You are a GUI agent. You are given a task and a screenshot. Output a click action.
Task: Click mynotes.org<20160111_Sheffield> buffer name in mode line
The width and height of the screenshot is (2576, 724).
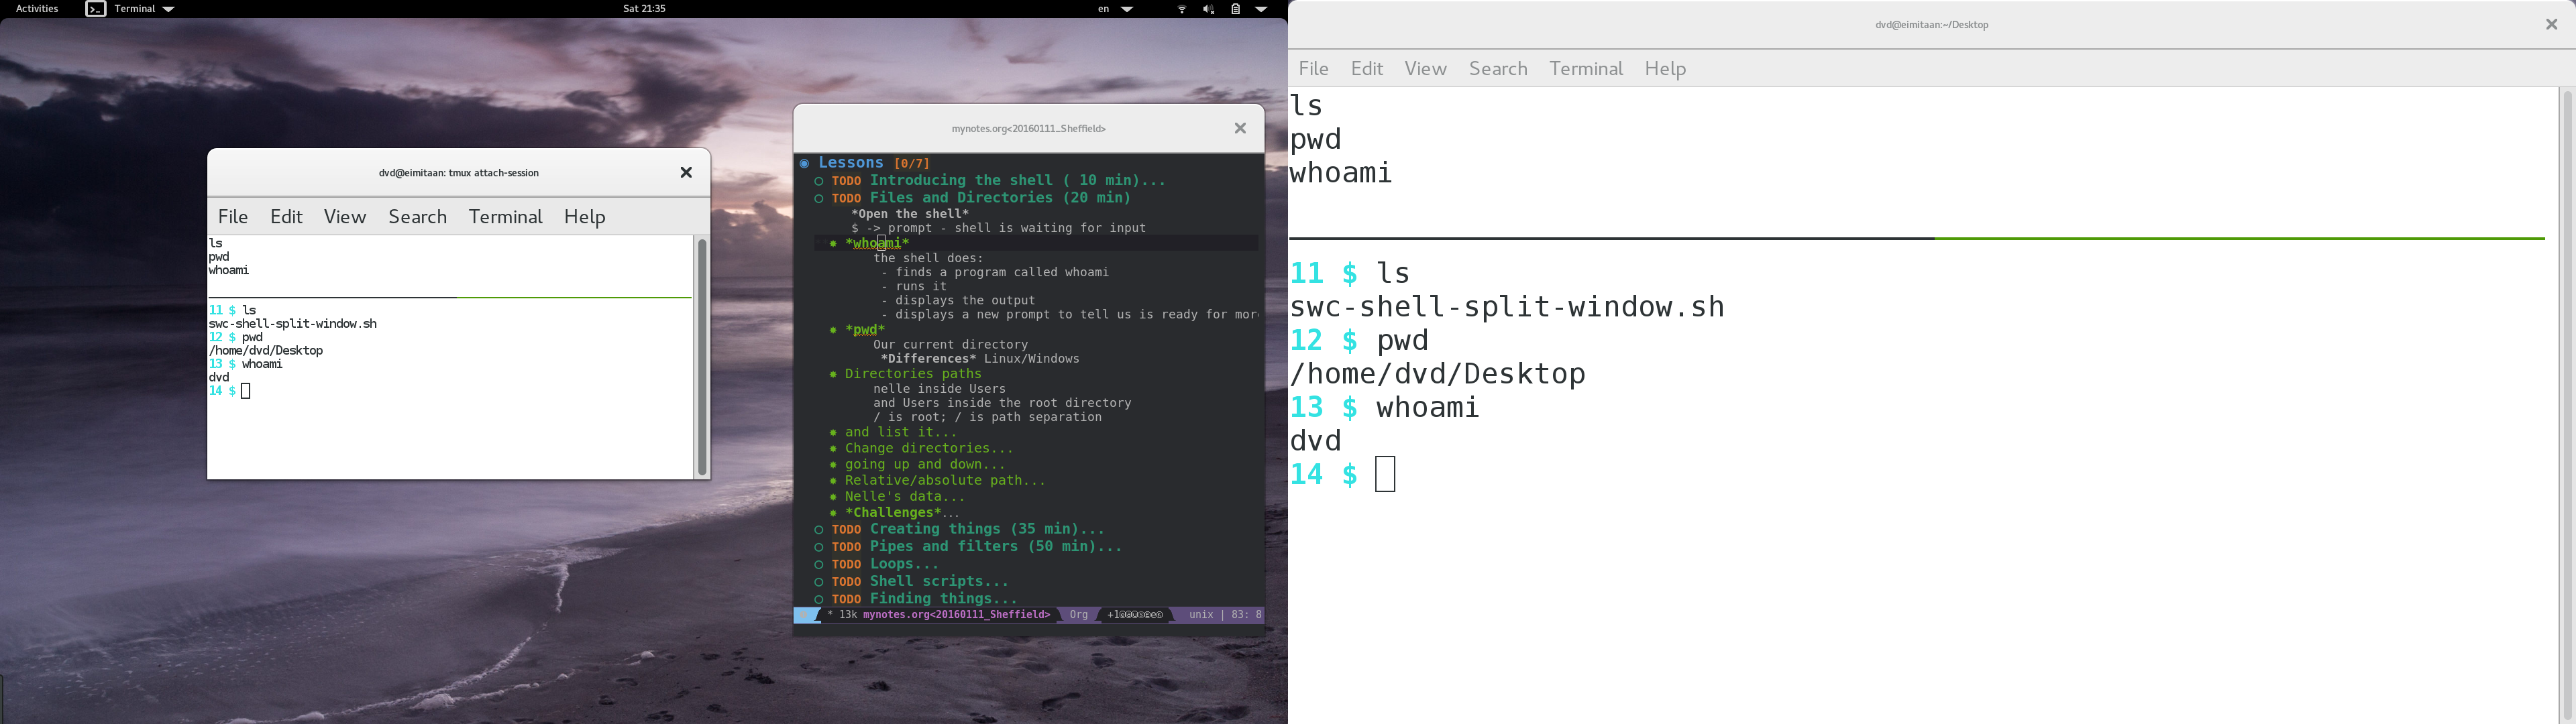[x=956, y=615]
